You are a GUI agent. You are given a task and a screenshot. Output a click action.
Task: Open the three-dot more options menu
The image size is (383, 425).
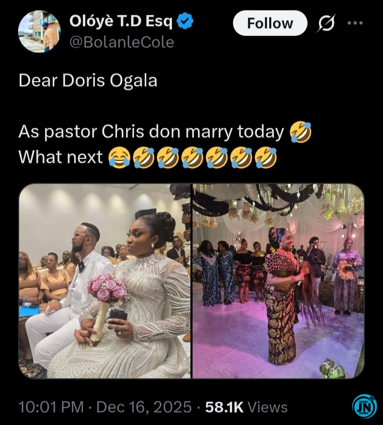tap(354, 23)
